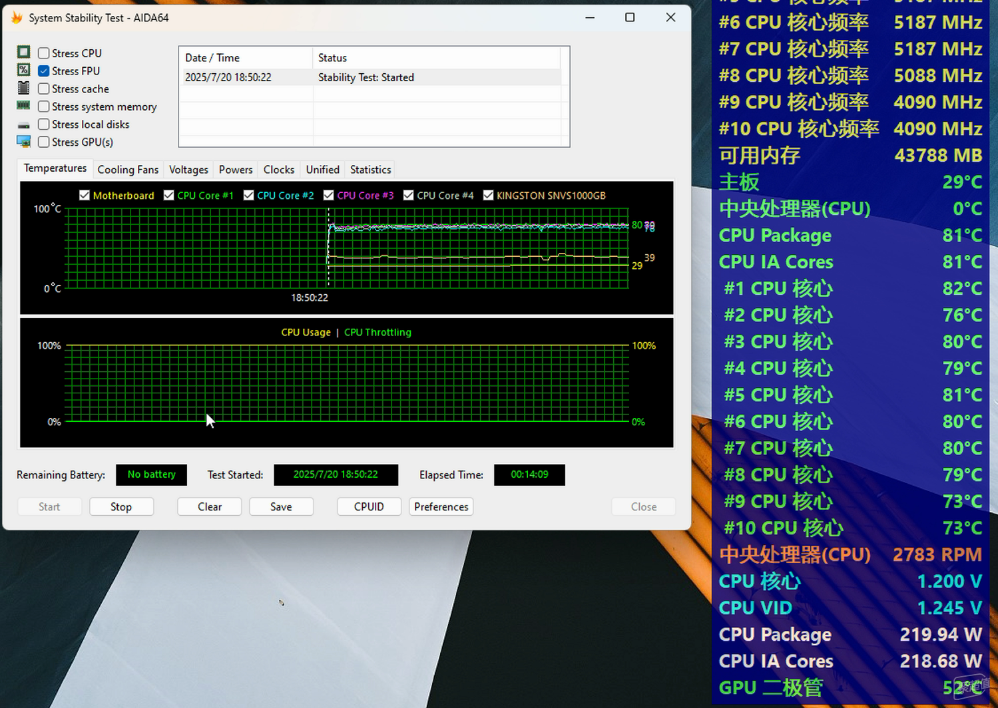Viewport: 998px width, 708px height.
Task: Maximize the AIDA64 window
Action: click(x=630, y=17)
